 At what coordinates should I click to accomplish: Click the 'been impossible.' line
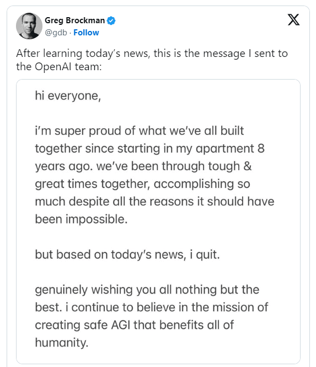(x=81, y=219)
